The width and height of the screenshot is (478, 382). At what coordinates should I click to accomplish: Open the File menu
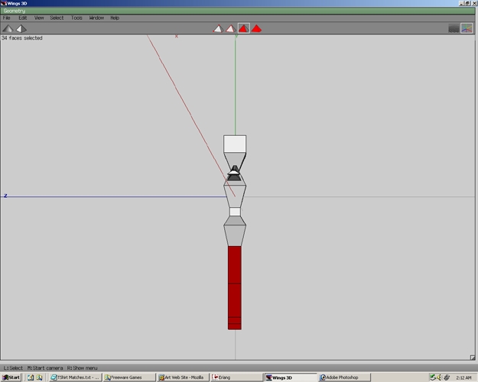coord(6,18)
